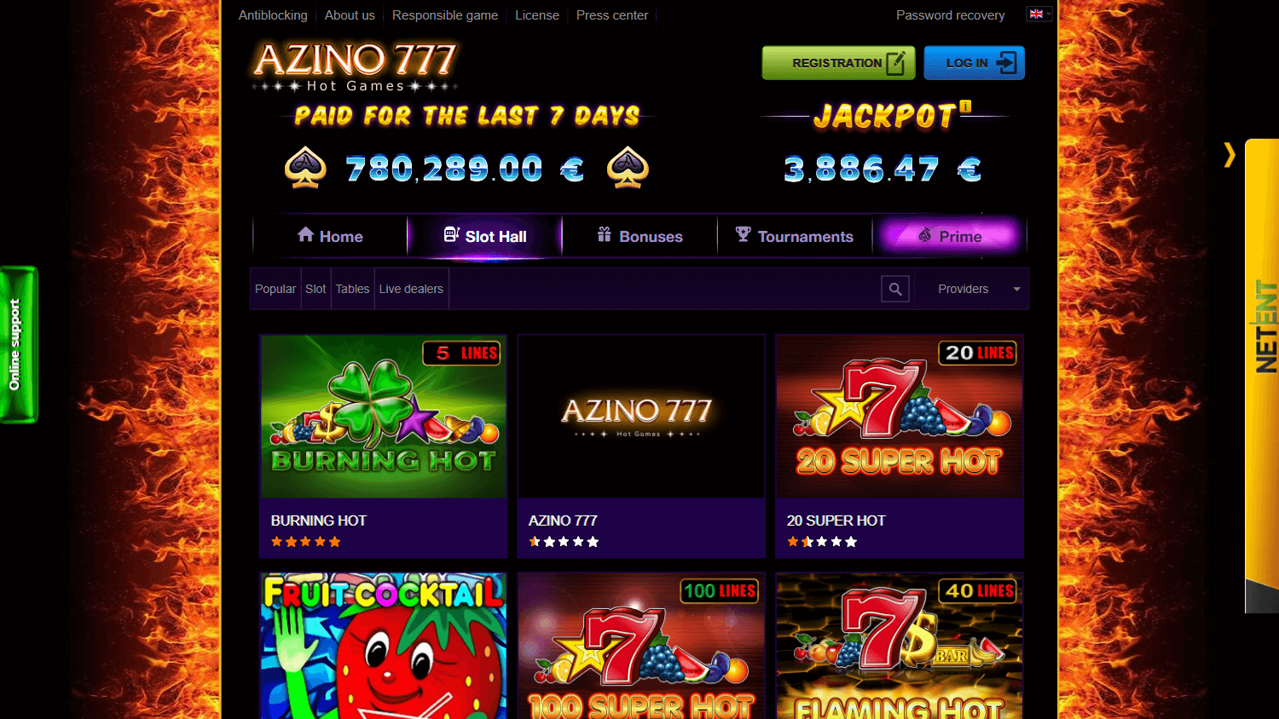
Task: Filter games by Tables
Action: coord(352,289)
